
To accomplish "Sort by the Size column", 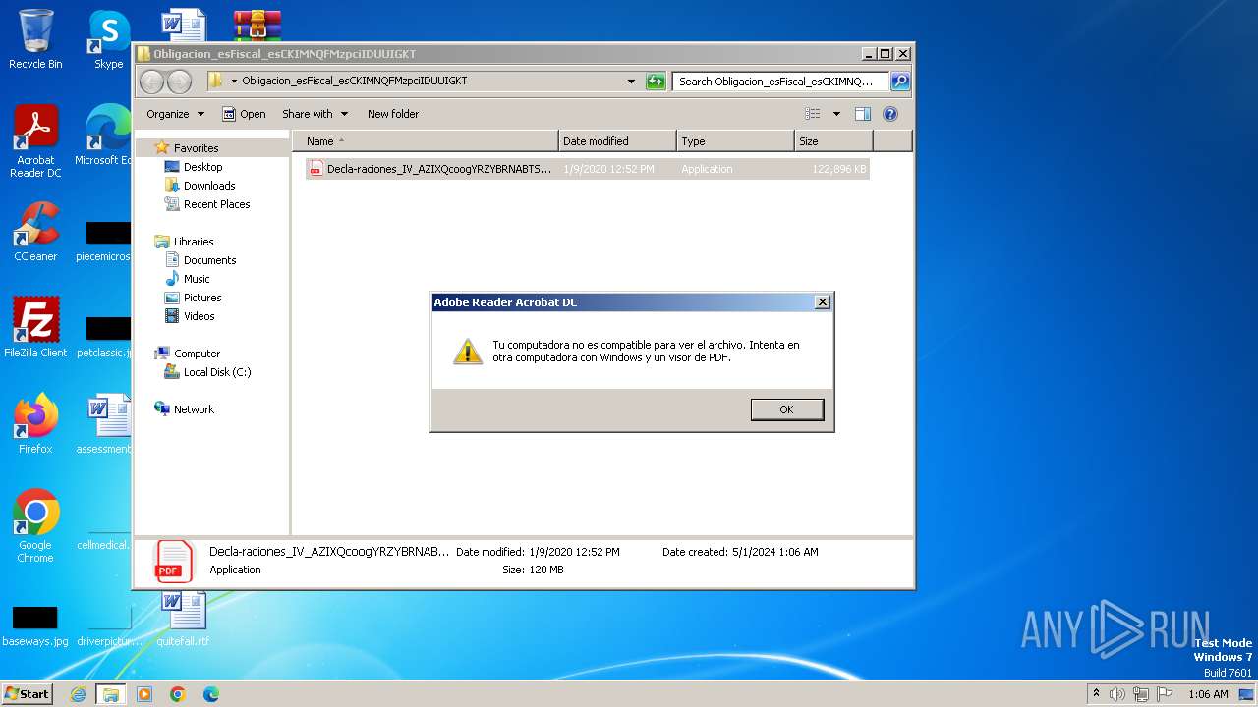I will [833, 141].
